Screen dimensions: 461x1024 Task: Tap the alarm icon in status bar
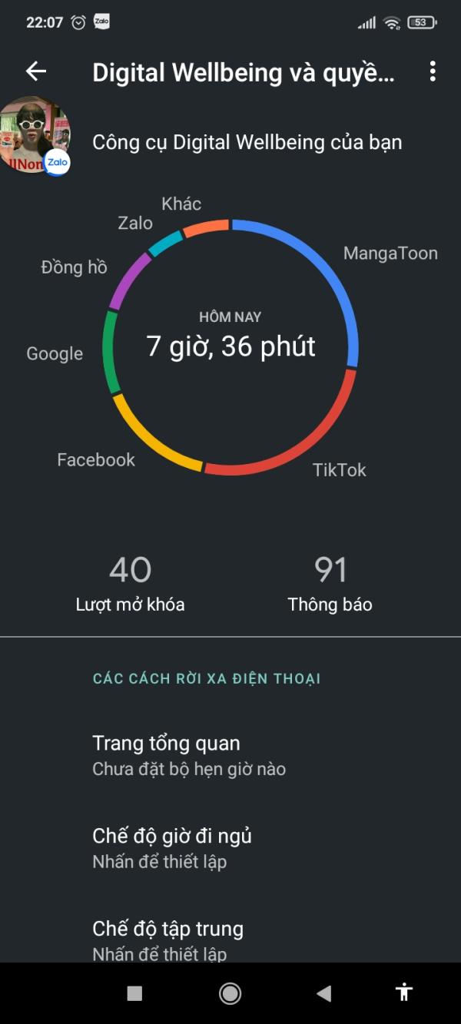point(78,22)
